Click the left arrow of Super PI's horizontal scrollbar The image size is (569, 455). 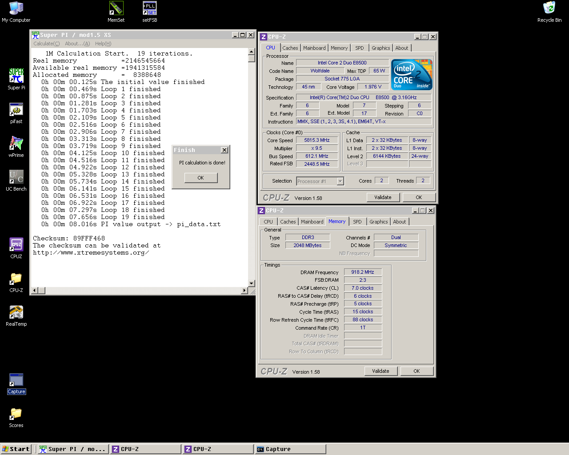(34, 291)
